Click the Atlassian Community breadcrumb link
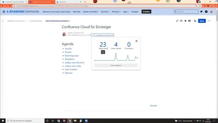 (x=17, y=21)
